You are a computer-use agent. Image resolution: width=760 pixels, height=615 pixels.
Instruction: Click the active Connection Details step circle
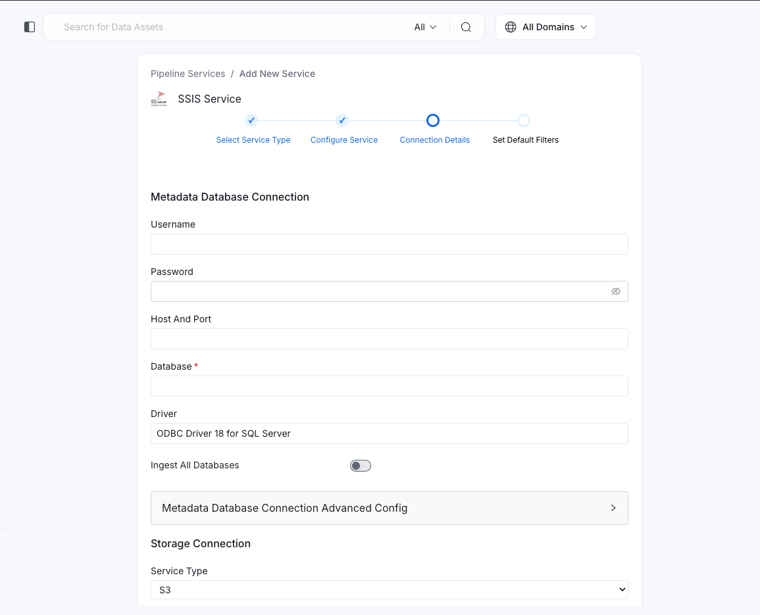[432, 120]
